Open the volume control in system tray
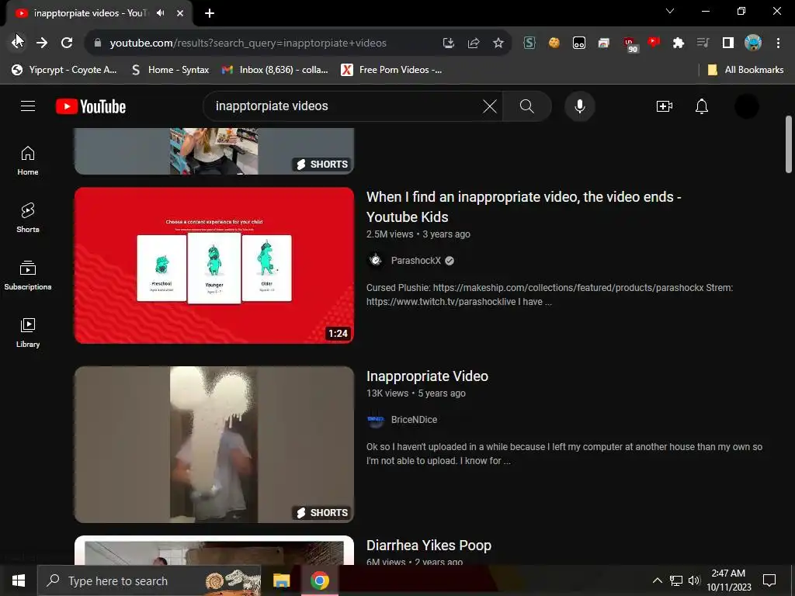 pyautogui.click(x=694, y=580)
